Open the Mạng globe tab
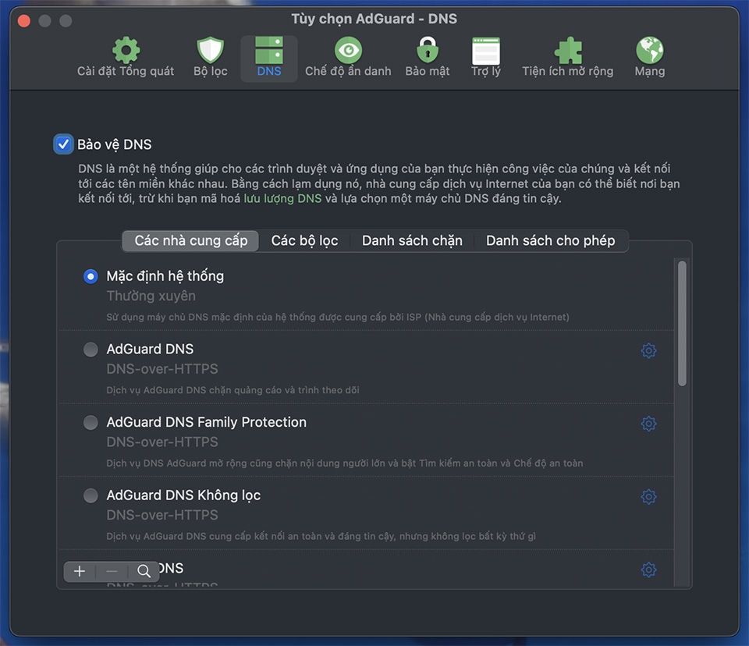The image size is (749, 646). pos(650,57)
